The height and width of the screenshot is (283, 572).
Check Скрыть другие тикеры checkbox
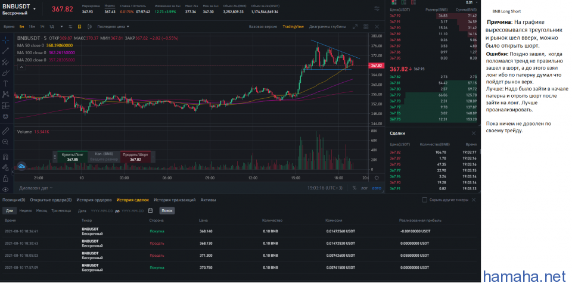(x=424, y=200)
